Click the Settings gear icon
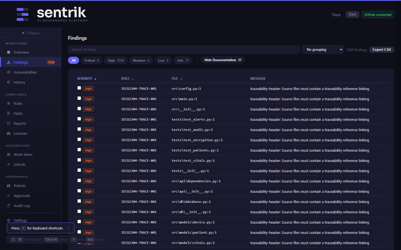The height and width of the screenshot is (250, 401). point(9,220)
